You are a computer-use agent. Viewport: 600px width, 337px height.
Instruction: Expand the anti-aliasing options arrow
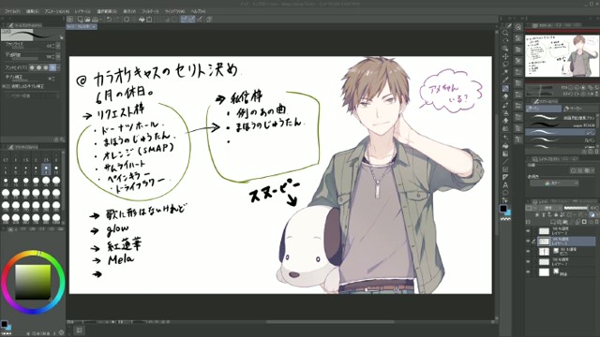click(58, 67)
